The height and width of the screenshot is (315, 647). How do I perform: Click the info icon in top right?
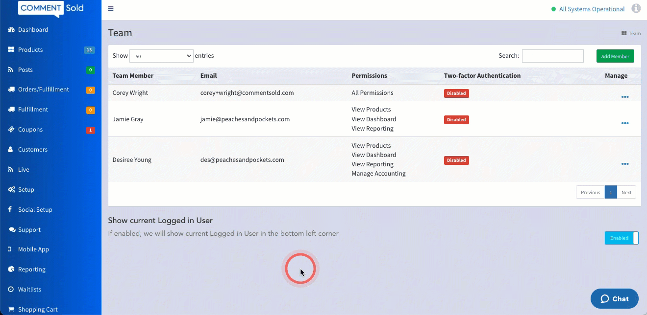point(636,9)
